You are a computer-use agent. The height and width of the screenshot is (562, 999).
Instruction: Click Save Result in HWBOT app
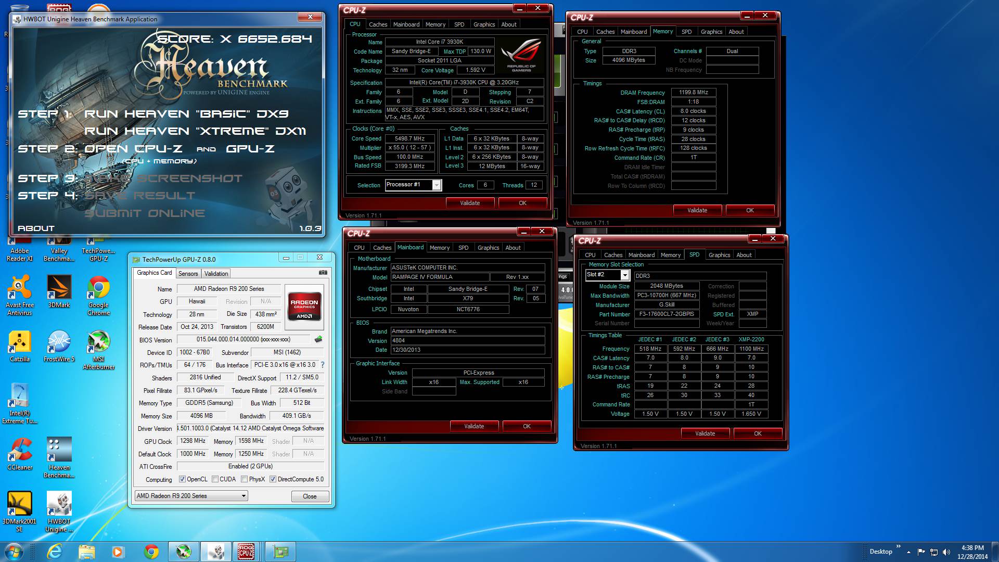[140, 196]
